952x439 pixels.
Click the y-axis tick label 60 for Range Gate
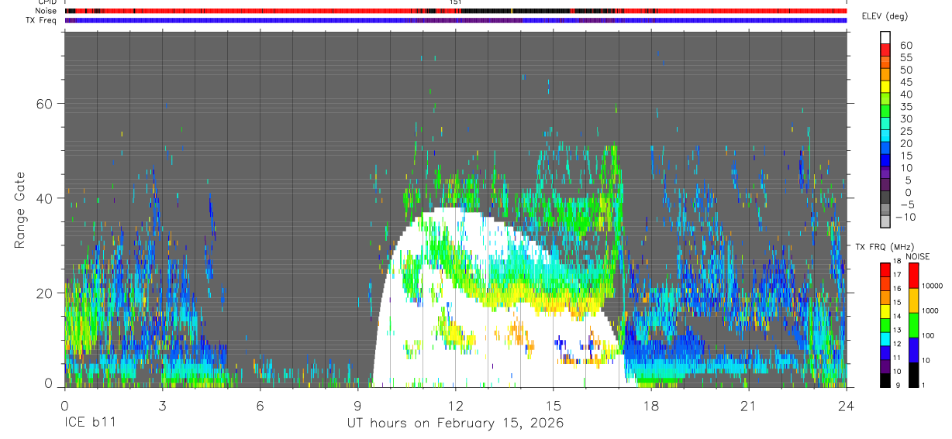click(x=43, y=104)
